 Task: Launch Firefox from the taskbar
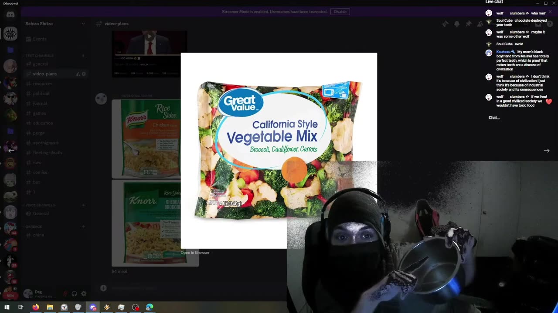point(35,307)
